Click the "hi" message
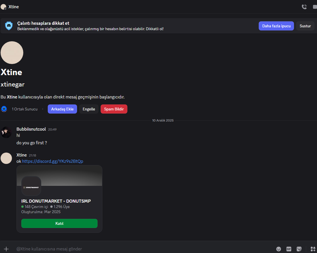 tap(18, 135)
